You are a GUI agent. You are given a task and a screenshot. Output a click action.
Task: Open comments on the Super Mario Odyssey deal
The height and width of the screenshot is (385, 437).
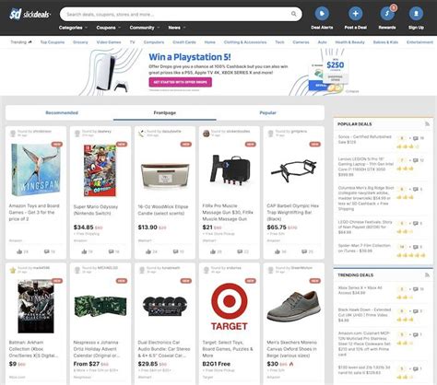112,251
